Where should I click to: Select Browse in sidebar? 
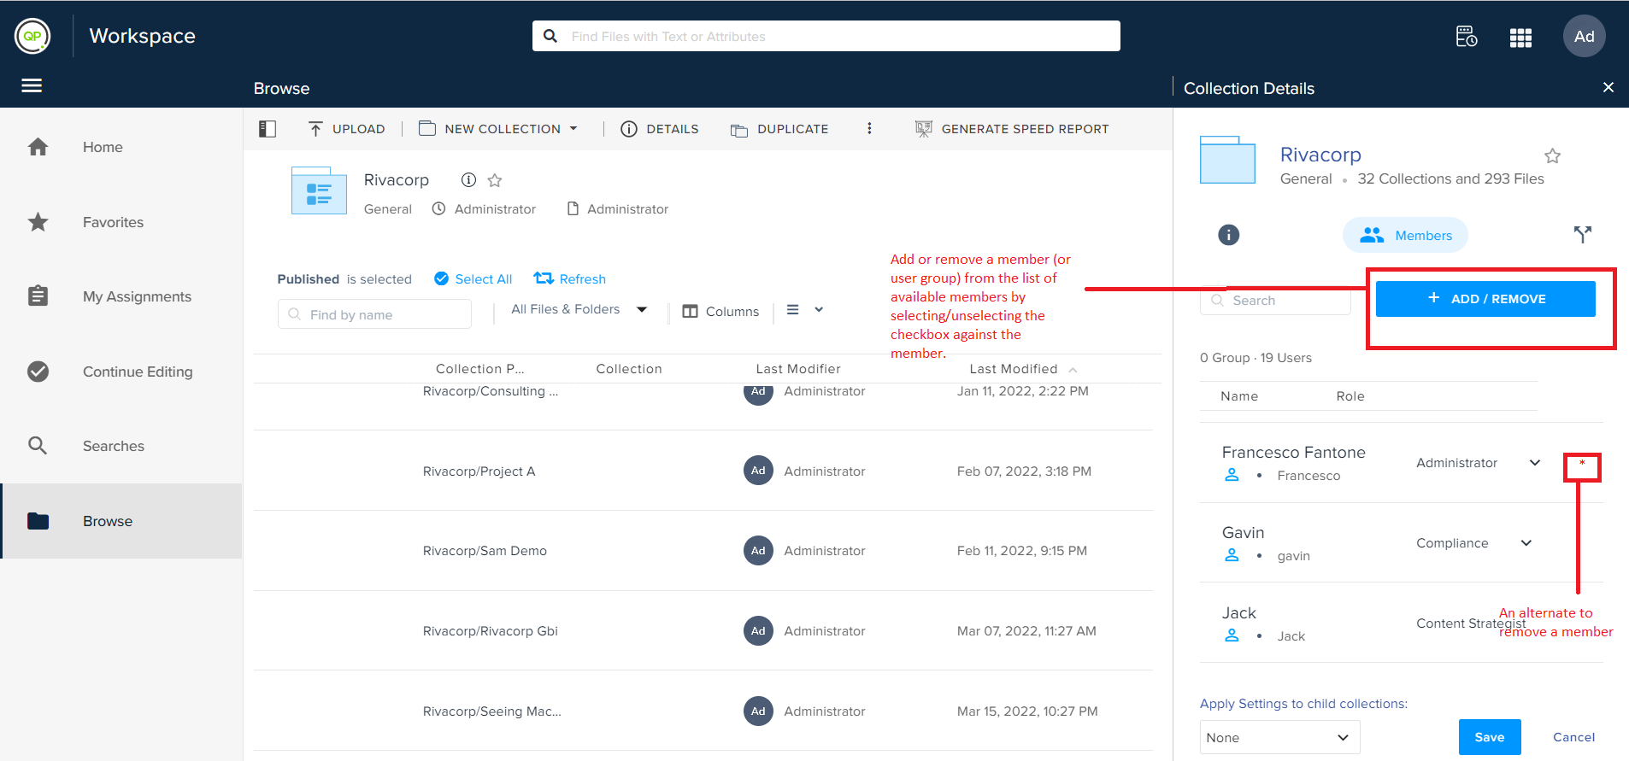point(121,521)
